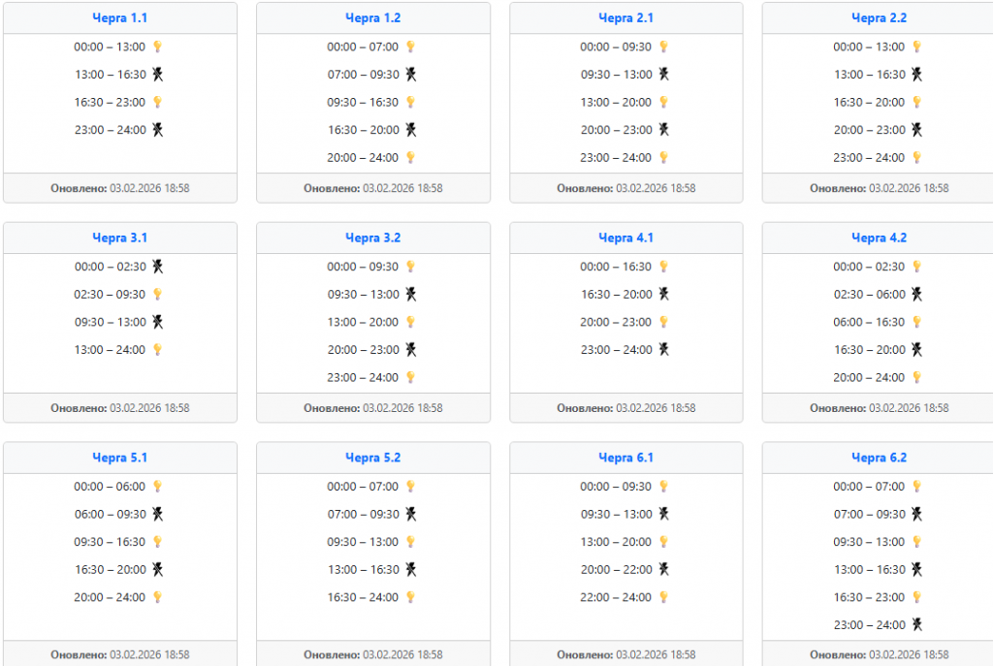This screenshot has height=666, width=993.
Task: Click the power-off icon beside 06:00 – 09:30 in Черга 5.1
Action: pyautogui.click(x=157, y=515)
